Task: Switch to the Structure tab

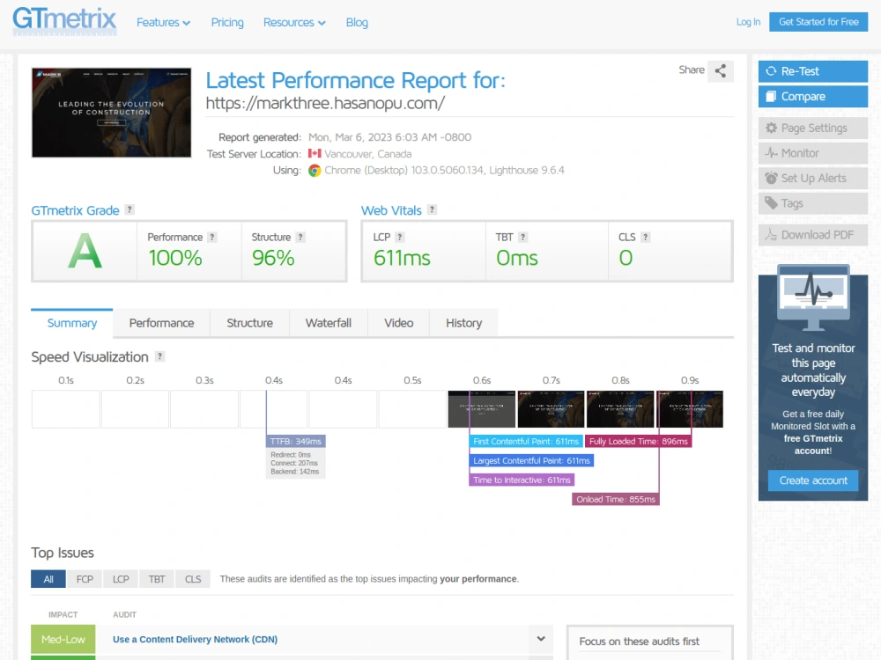Action: pyautogui.click(x=249, y=323)
